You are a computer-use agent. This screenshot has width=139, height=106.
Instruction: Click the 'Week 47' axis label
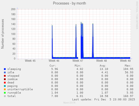78,61
